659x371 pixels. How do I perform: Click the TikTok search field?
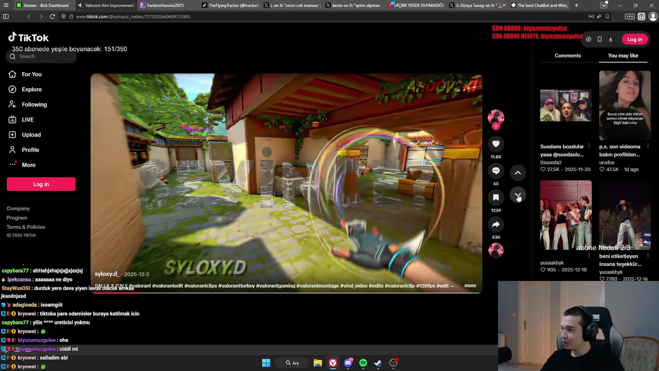pos(42,56)
